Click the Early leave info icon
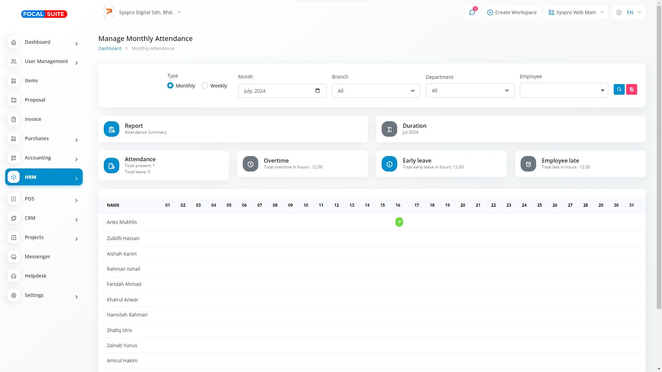Screen dimensions: 662x372 (x=389, y=164)
